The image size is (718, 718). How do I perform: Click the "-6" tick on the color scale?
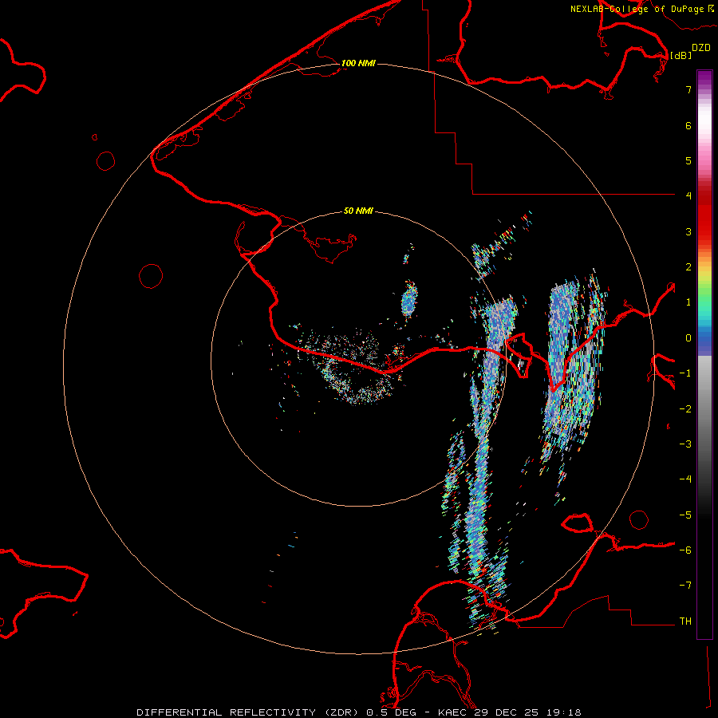[x=685, y=550]
